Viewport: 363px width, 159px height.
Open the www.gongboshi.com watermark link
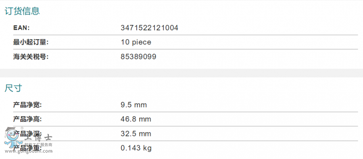pyautogui.click(x=29, y=151)
